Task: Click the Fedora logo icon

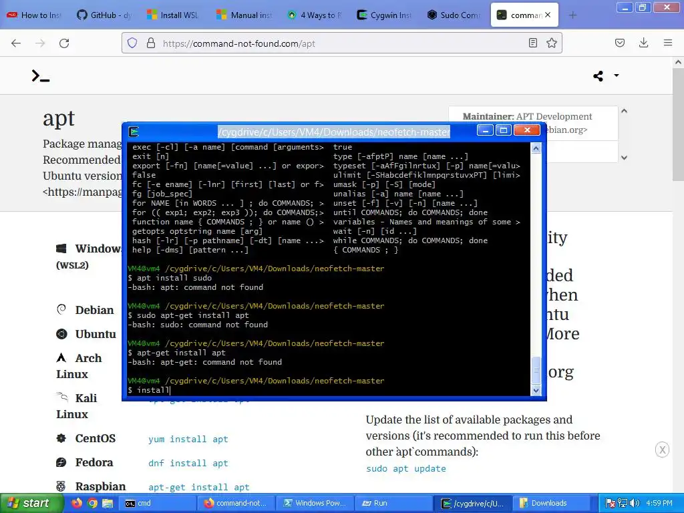Action: pyautogui.click(x=61, y=462)
